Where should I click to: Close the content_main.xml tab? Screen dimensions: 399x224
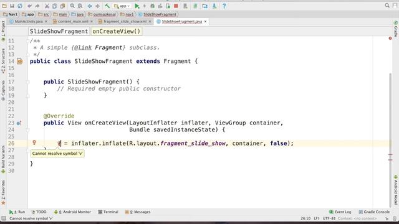(92, 22)
